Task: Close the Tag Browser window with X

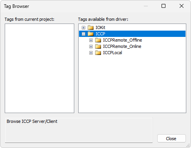Action: (x=182, y=6)
